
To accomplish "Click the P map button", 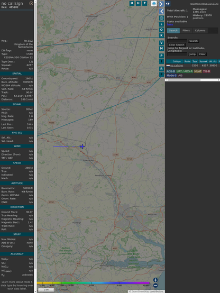I will pos(161,56).
